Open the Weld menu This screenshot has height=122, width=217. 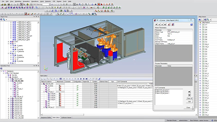[x=42, y=1]
